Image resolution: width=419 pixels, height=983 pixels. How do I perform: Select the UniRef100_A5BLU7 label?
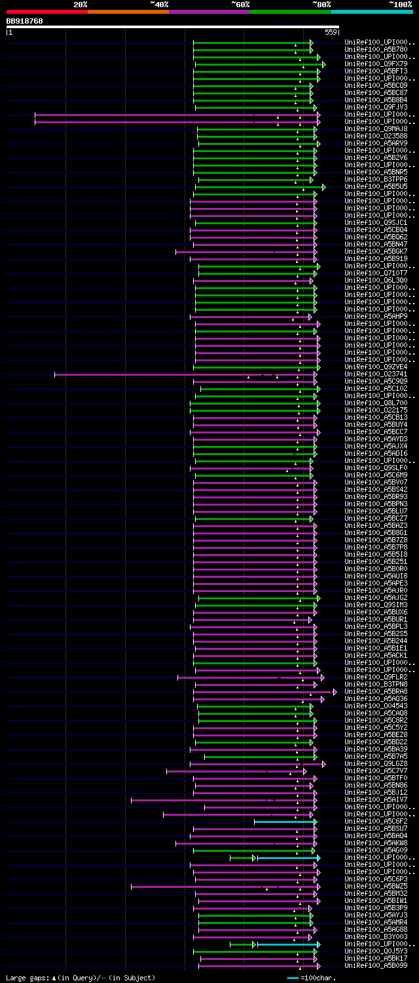point(376,511)
